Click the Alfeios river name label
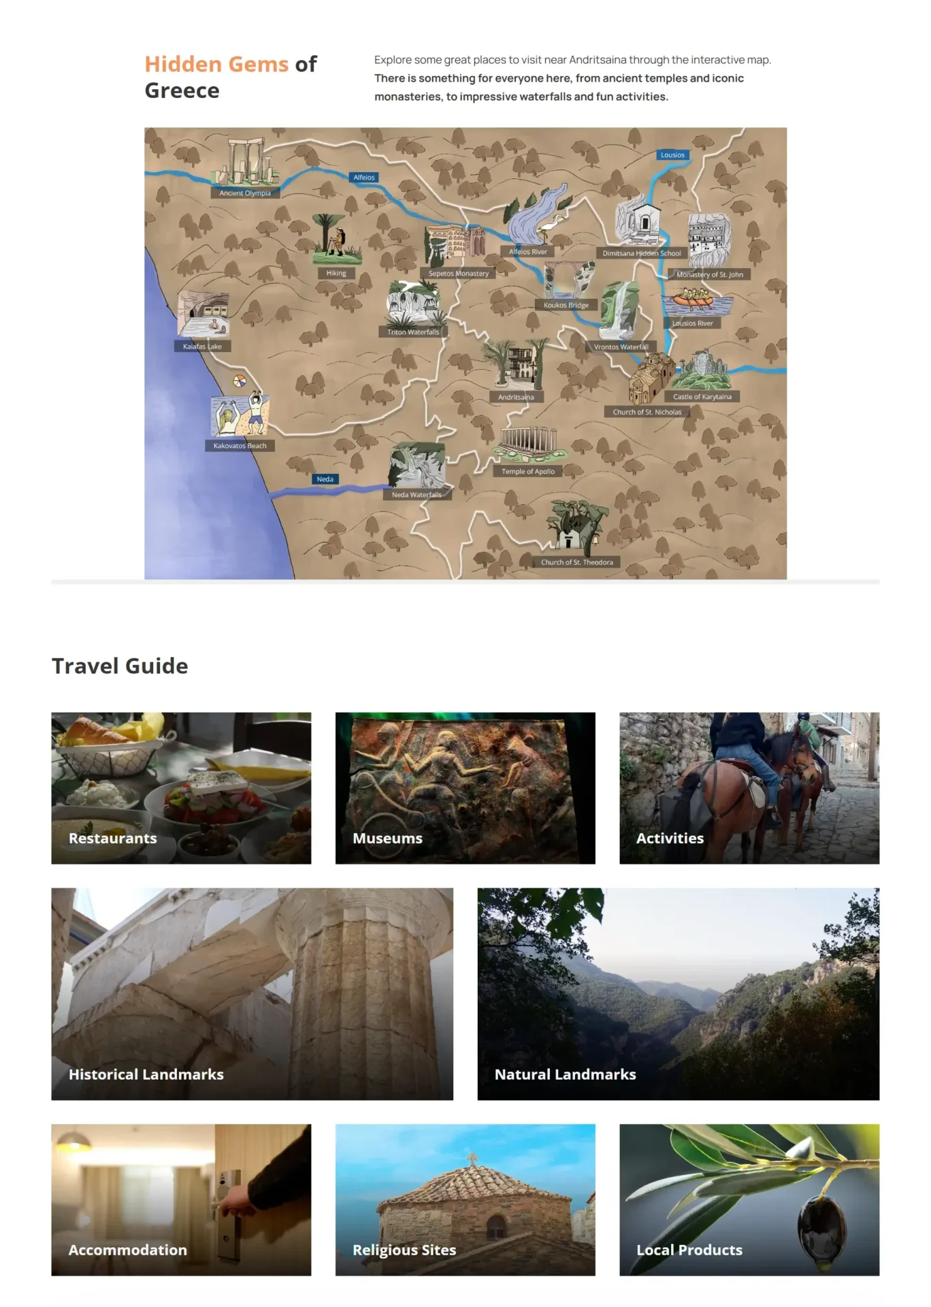This screenshot has width=931, height=1307. pos(364,177)
